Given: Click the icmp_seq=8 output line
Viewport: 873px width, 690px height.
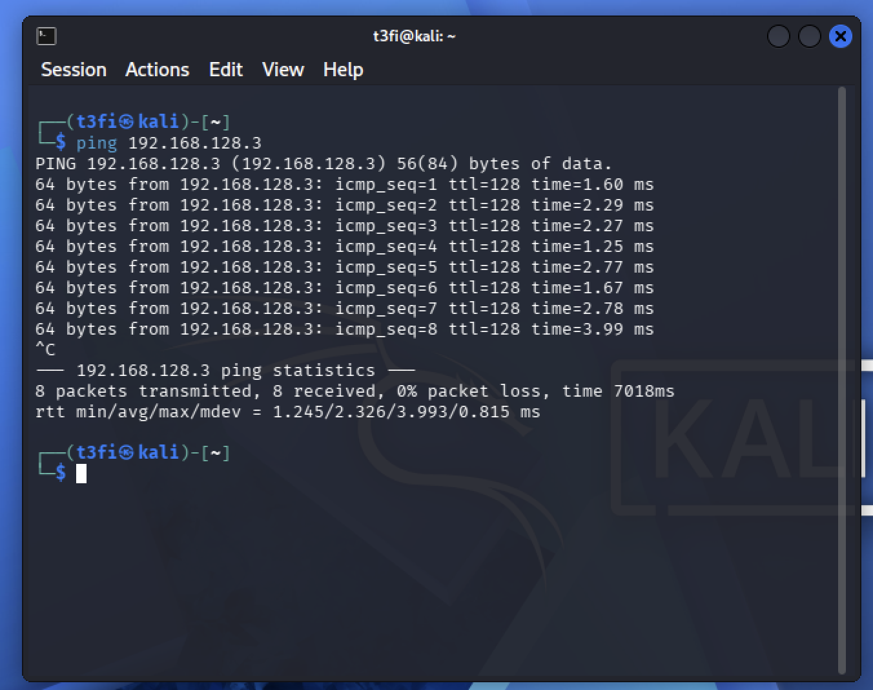Looking at the screenshot, I should [x=345, y=329].
